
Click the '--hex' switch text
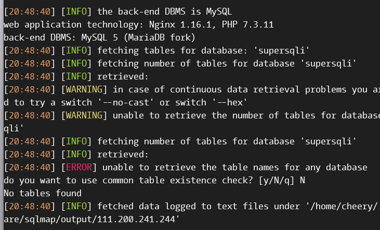click(x=230, y=102)
